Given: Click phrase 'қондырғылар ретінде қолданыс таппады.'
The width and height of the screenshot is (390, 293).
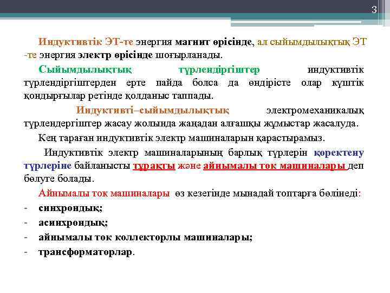Looking at the screenshot, I should (119, 96).
